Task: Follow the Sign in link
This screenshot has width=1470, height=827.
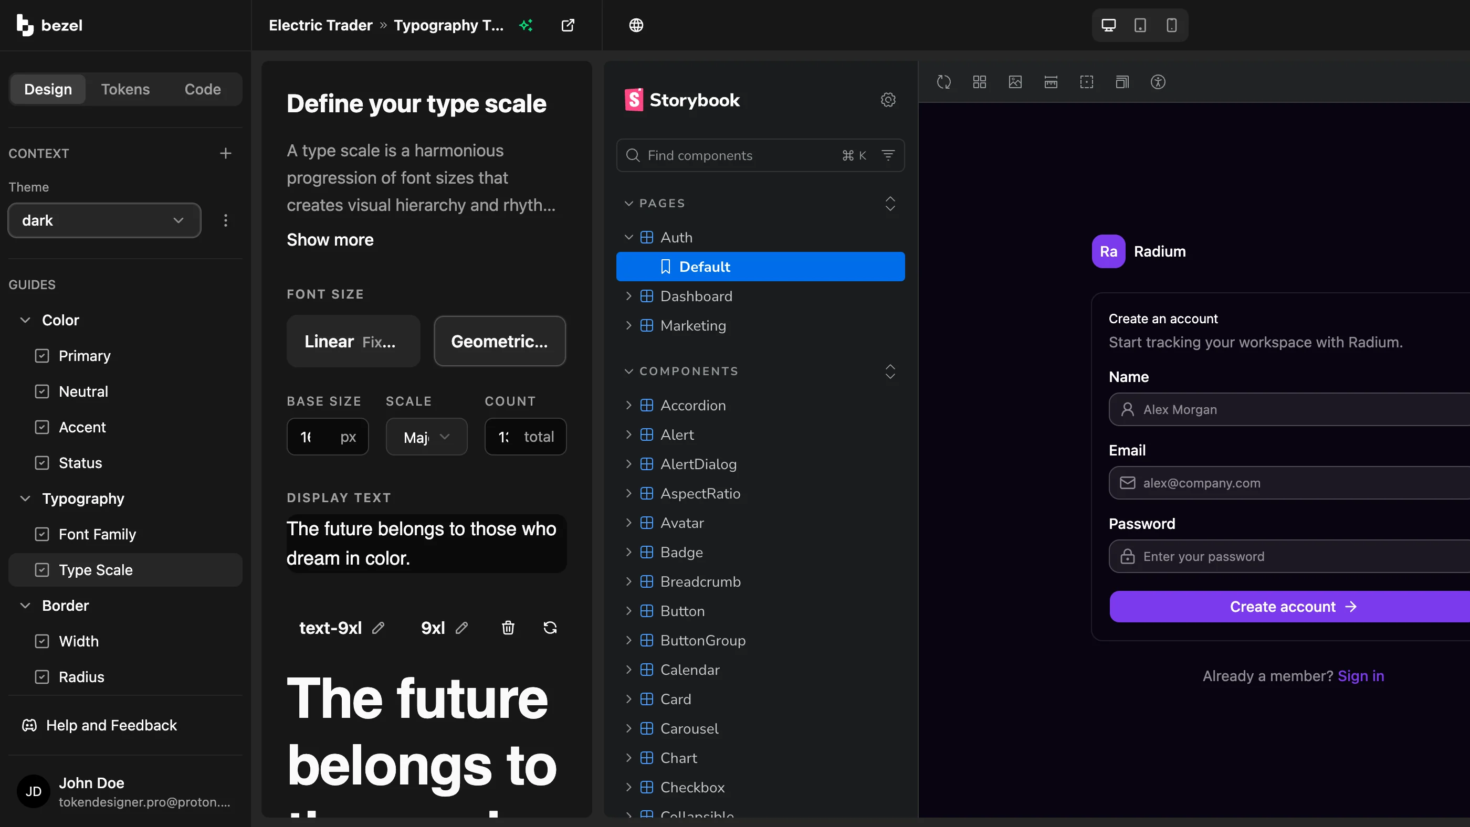Action: pyautogui.click(x=1360, y=676)
